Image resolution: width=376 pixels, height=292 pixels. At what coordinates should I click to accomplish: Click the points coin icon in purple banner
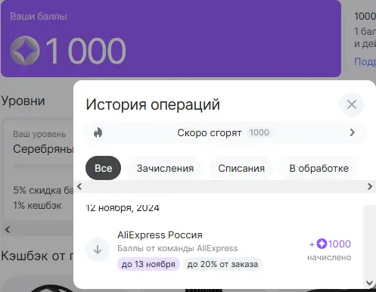coord(25,51)
